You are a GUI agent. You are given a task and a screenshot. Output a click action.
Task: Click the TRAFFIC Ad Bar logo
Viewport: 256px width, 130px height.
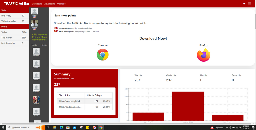(16, 4)
